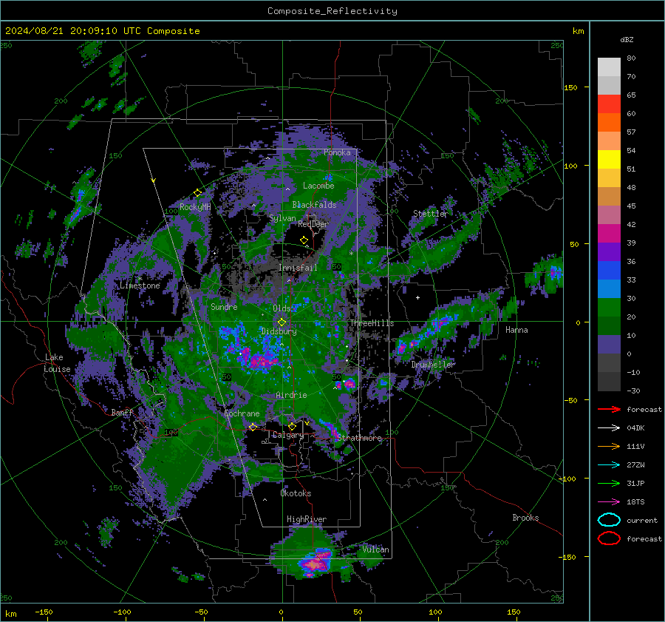Click the -150 value on bottom km axis
665x622 pixels.
44,612
